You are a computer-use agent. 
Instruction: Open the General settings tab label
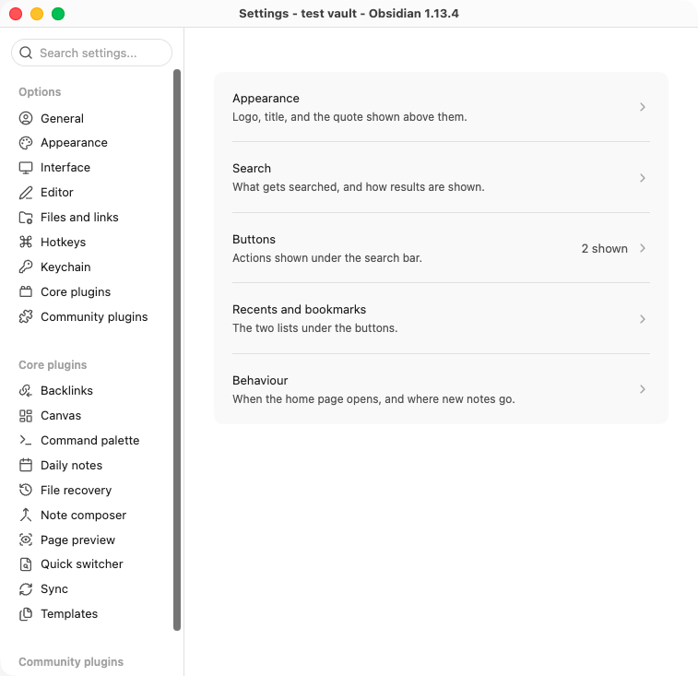[62, 118]
